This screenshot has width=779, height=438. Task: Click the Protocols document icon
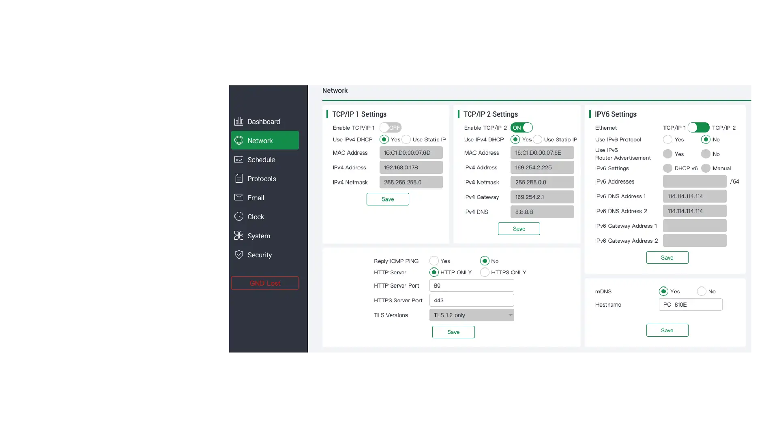[x=239, y=178]
